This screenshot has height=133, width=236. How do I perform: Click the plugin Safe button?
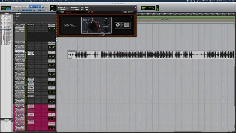coord(82,9)
